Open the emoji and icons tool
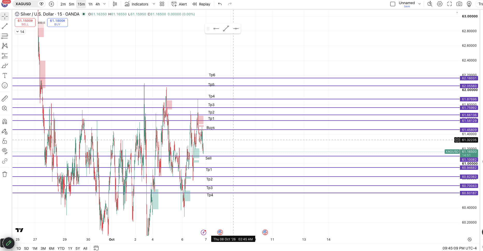The image size is (483, 251). click(5, 85)
